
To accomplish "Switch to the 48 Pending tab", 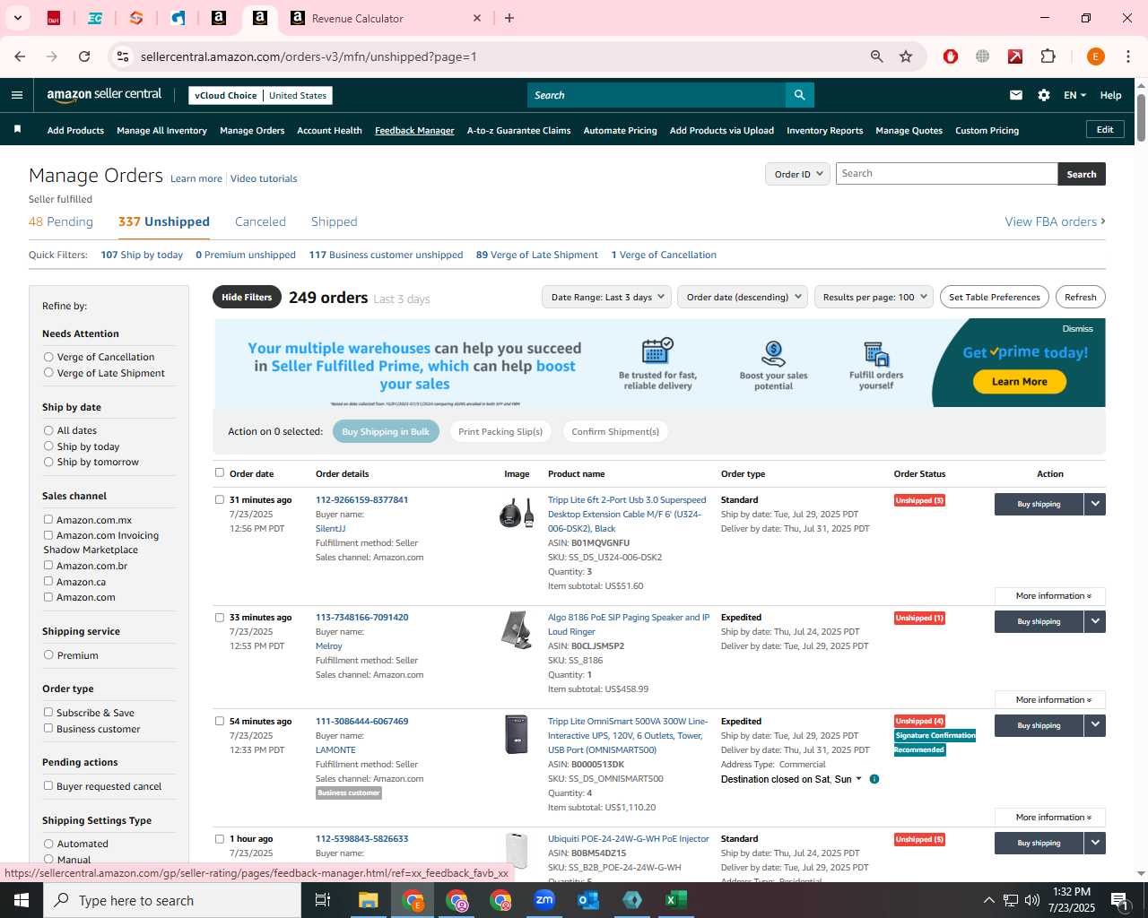I will point(61,221).
